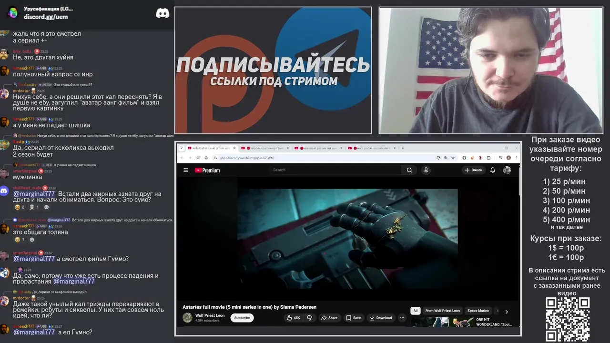Open YouTube notifications bell
The image size is (610, 343).
coord(493,170)
